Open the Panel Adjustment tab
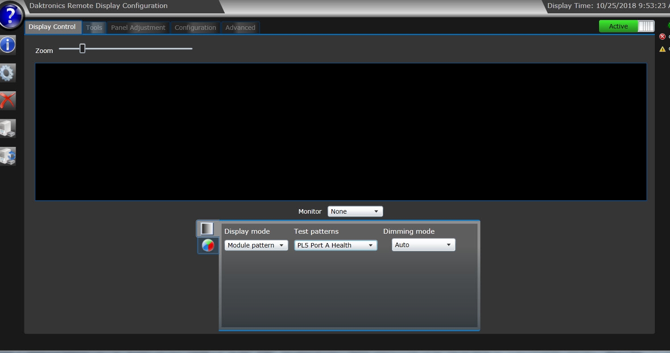Screen dimensions: 670x353 click(138, 28)
